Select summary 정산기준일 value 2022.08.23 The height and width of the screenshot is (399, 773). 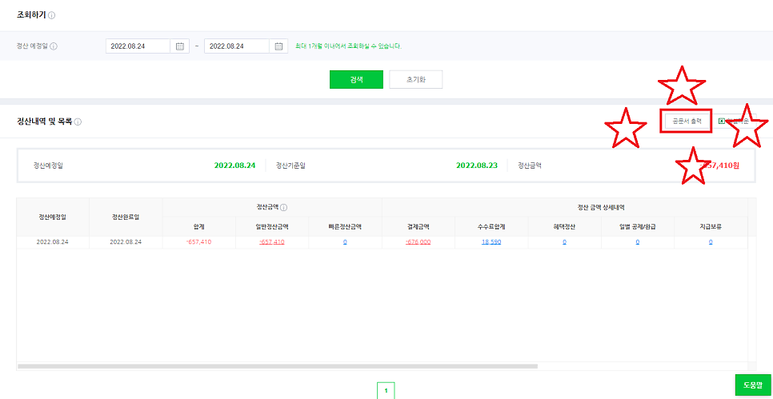(477, 166)
